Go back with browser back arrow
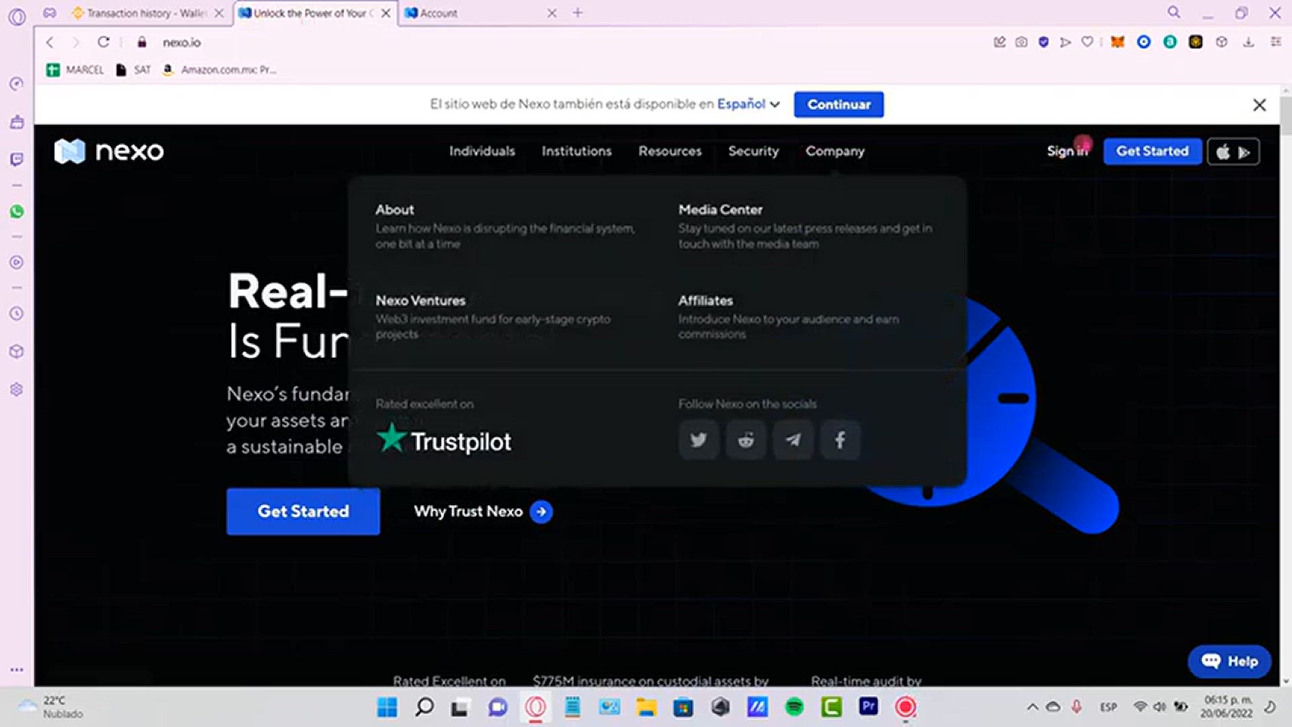The image size is (1292, 727). [x=50, y=42]
